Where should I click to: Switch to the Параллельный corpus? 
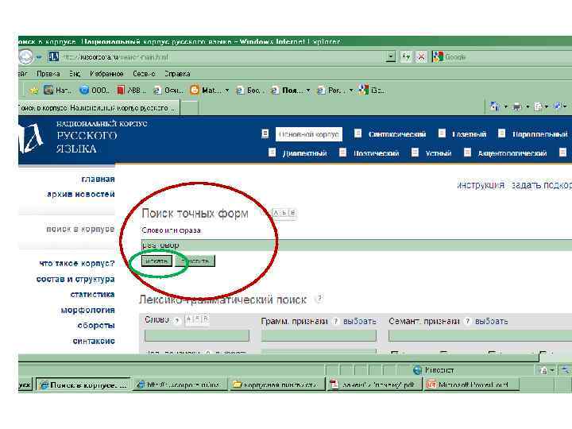(x=540, y=134)
